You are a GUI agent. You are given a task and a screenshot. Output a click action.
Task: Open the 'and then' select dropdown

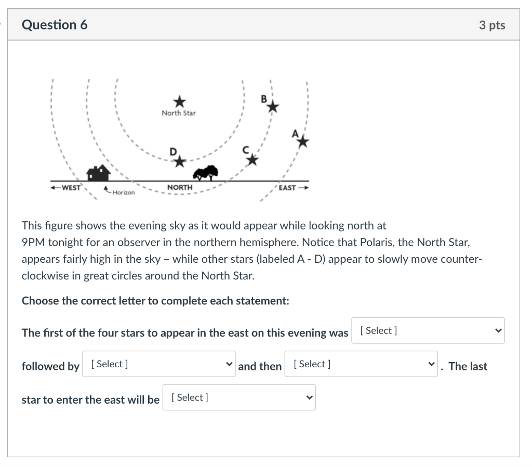point(361,364)
